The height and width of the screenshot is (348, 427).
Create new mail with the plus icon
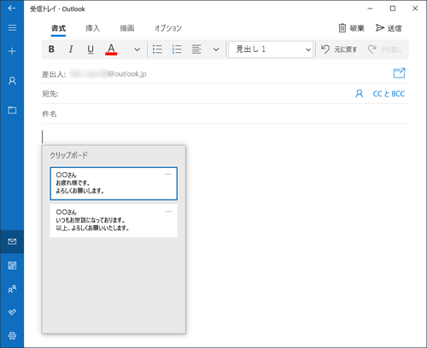click(12, 51)
